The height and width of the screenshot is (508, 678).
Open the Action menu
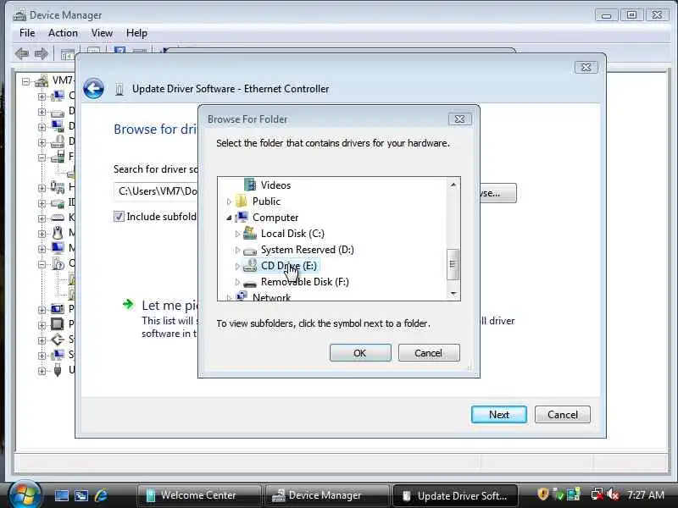tap(63, 33)
